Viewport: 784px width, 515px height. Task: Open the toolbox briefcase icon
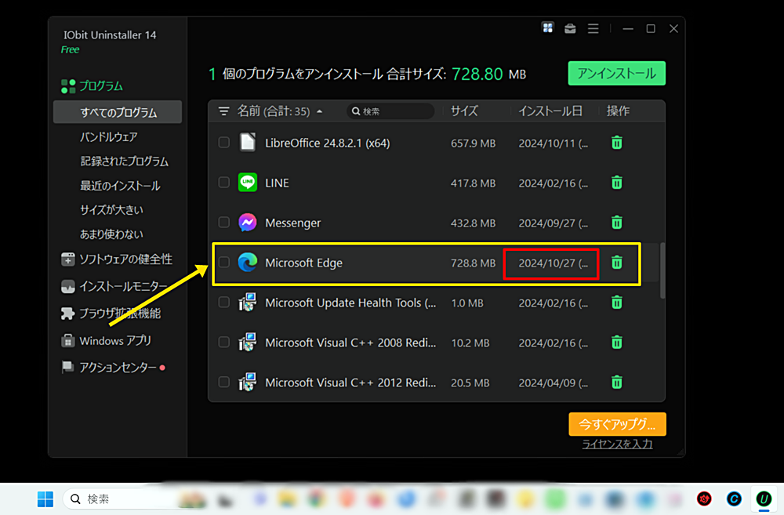570,28
